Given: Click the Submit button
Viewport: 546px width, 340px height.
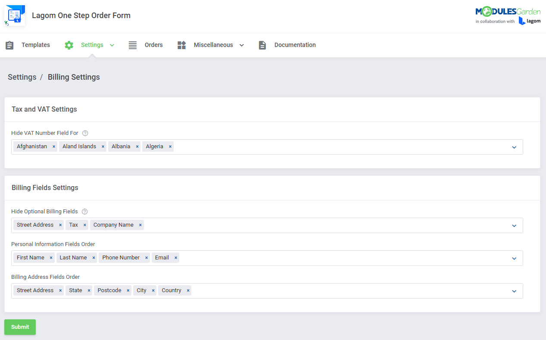Looking at the screenshot, I should tap(20, 327).
